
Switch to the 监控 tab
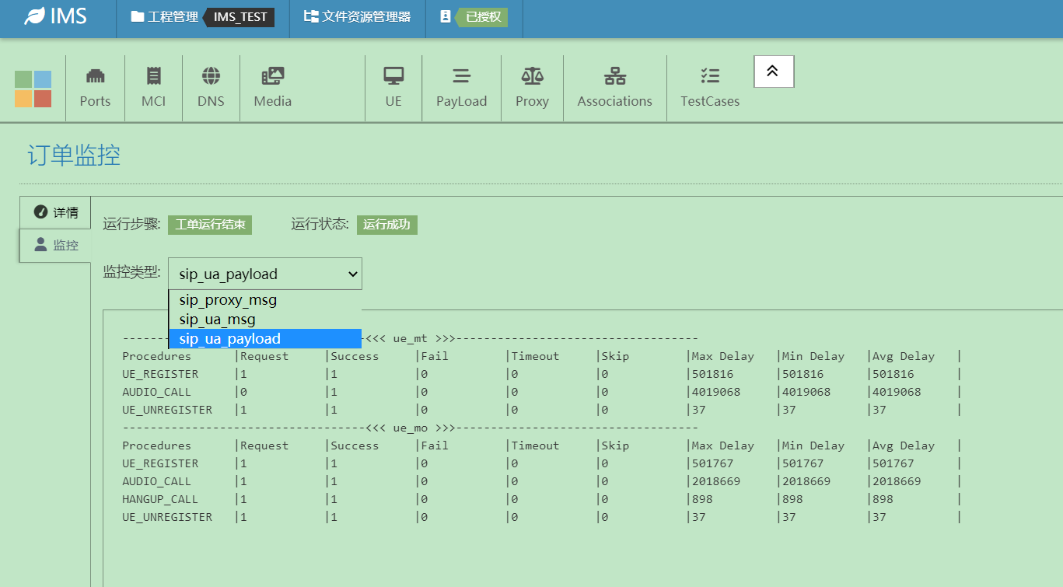click(56, 245)
